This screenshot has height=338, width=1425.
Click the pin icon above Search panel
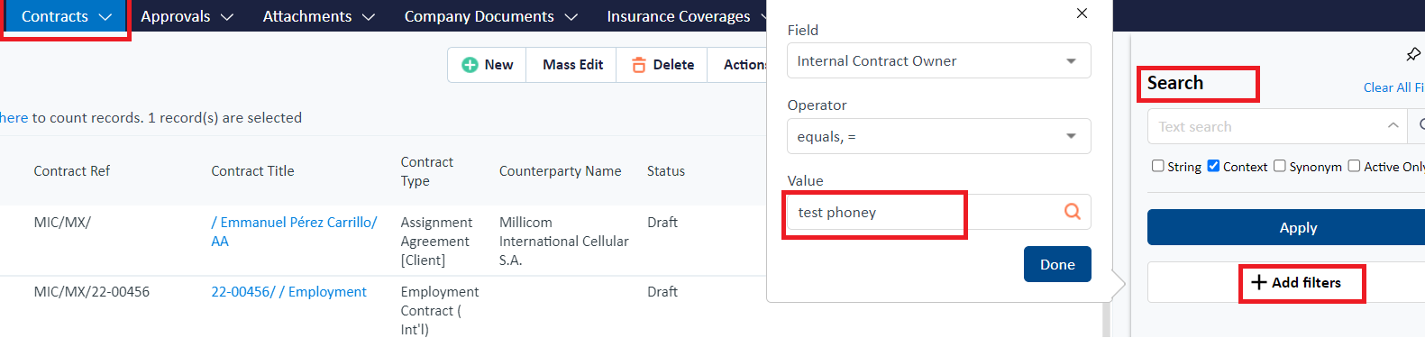click(1413, 54)
